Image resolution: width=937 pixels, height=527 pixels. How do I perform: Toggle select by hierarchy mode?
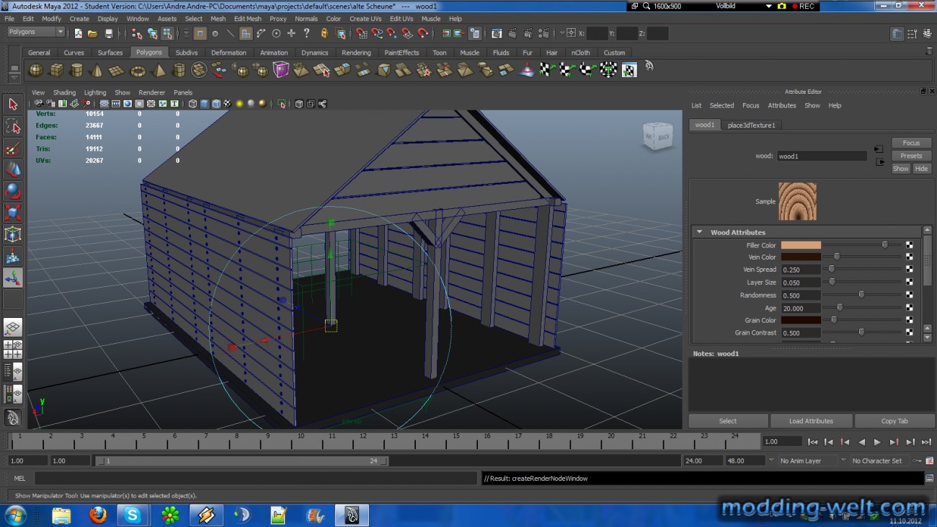pos(137,33)
